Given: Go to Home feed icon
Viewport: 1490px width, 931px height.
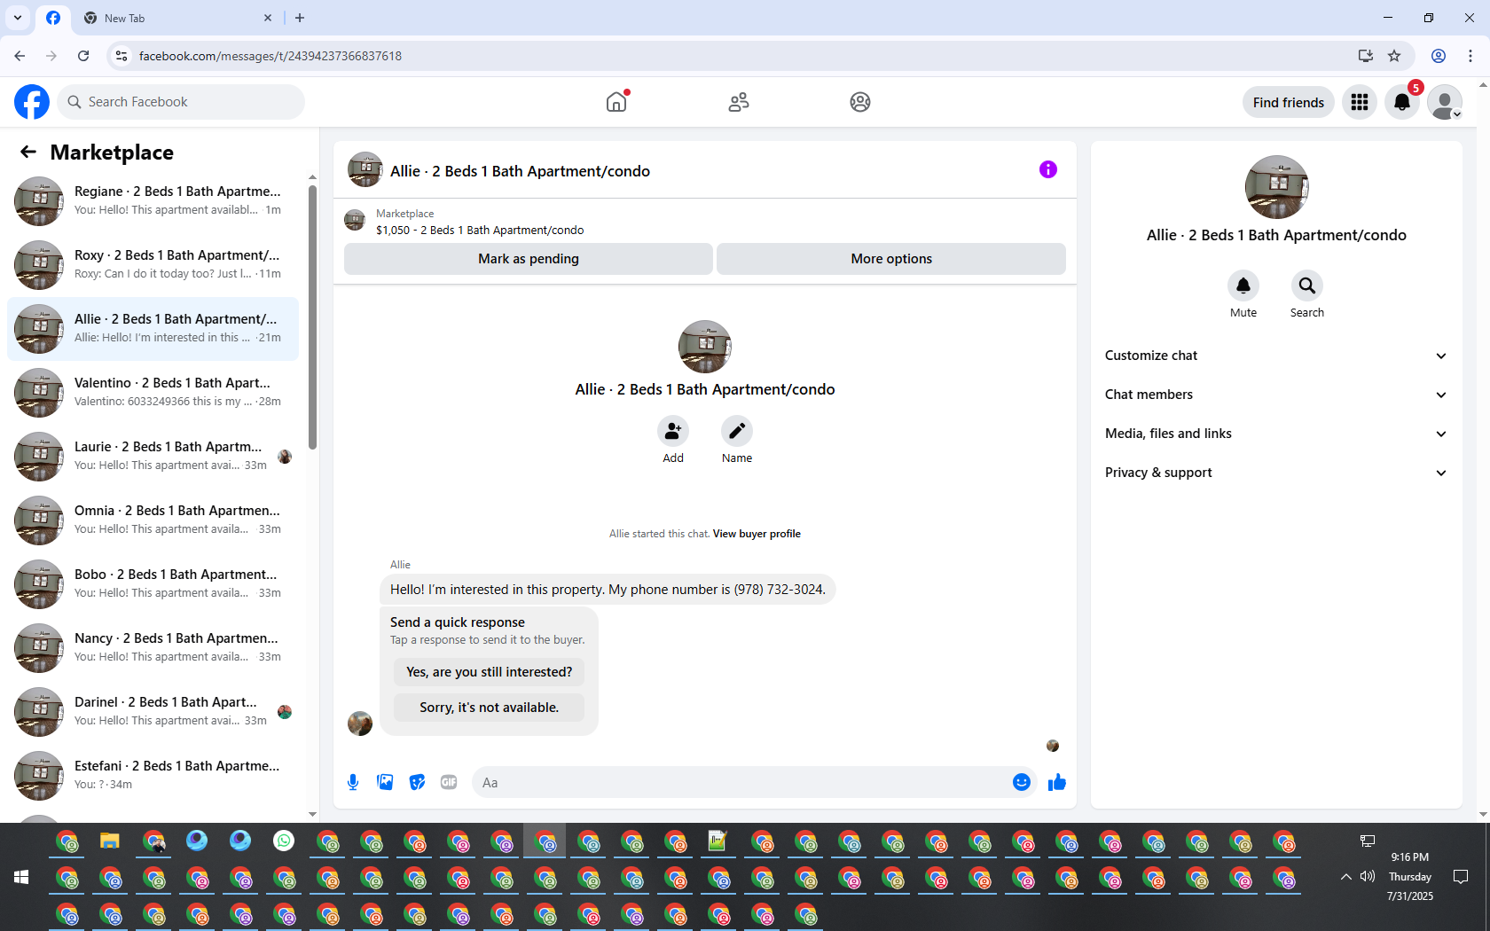Looking at the screenshot, I should pos(616,102).
